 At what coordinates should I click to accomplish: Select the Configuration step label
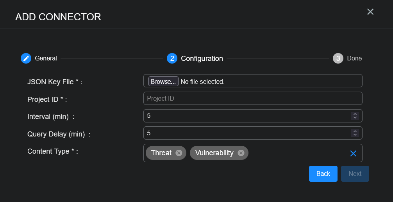click(x=202, y=58)
